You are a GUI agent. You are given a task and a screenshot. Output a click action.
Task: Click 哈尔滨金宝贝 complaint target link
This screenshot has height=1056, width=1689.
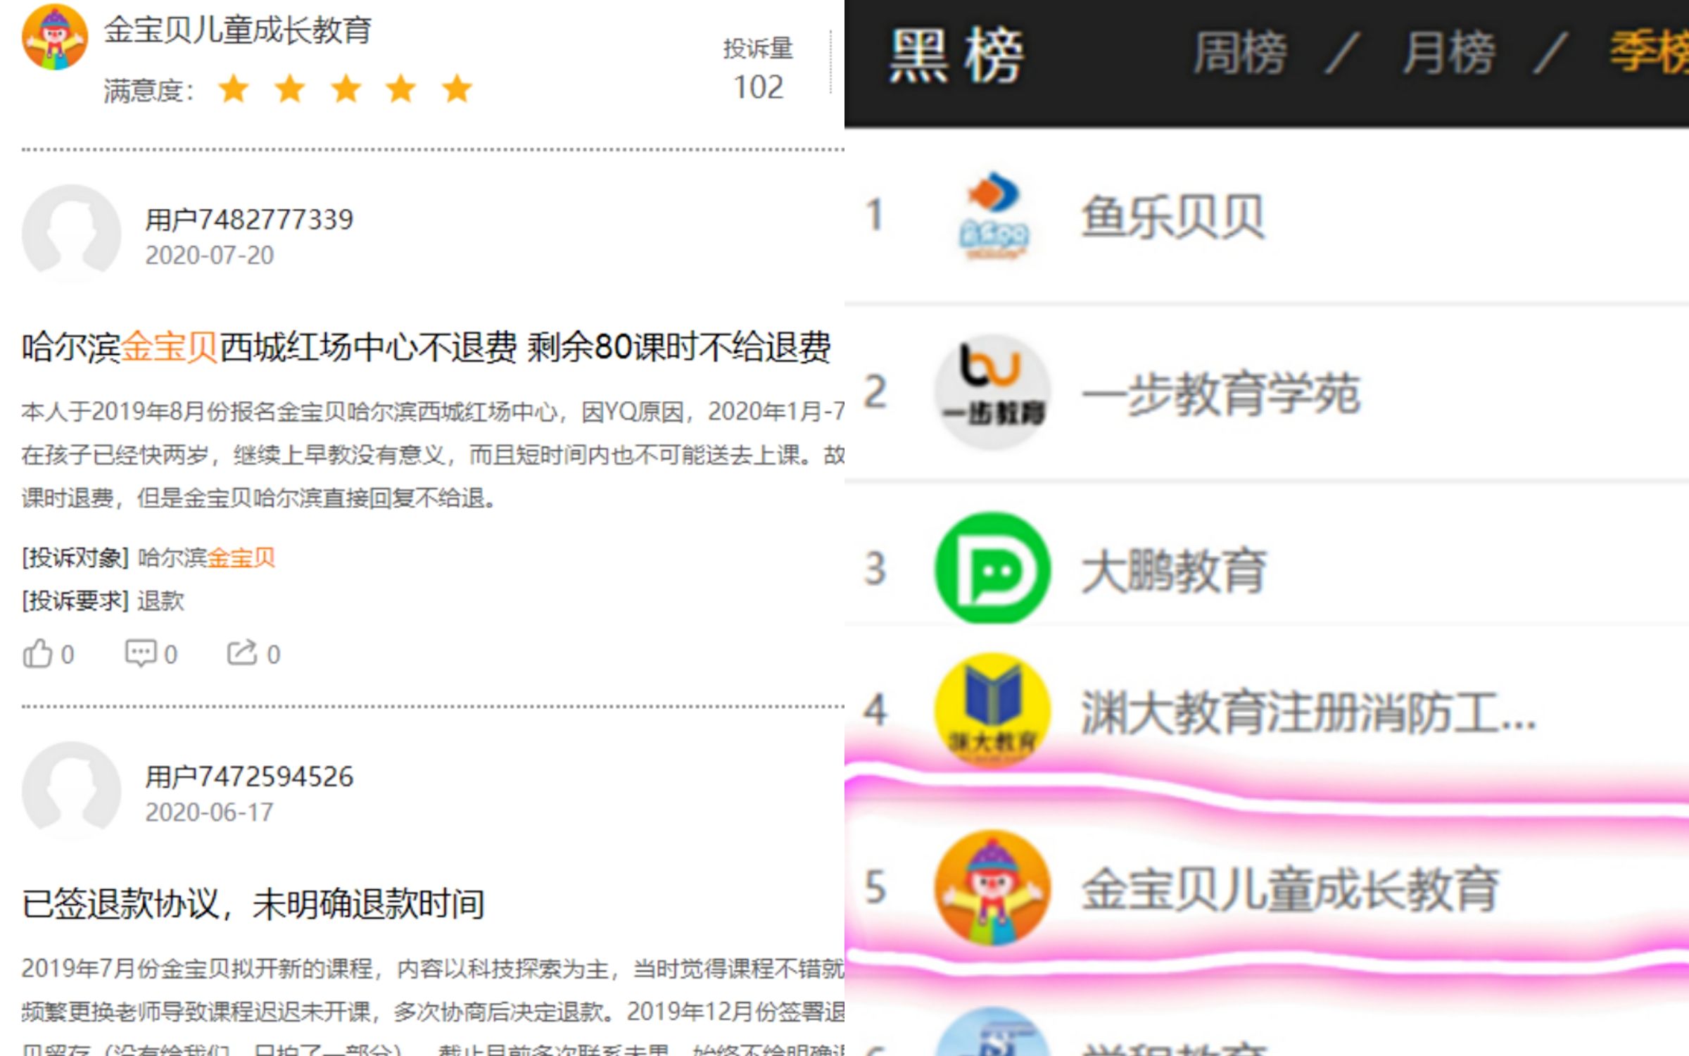[206, 558]
